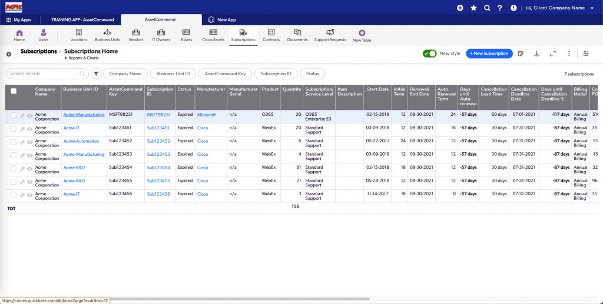Open the Status filter dropdown

coord(313,74)
